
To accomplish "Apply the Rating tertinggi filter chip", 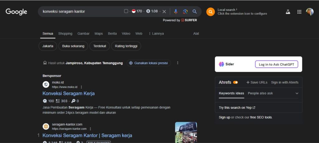I will [126, 46].
